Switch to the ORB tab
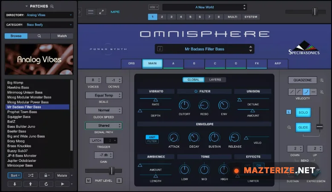Image resolution: width=332 pixels, height=192 pixels. click(x=132, y=64)
